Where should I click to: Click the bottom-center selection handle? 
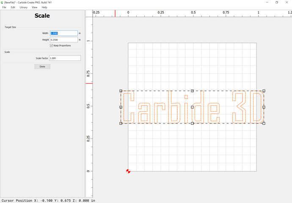coord(193,123)
